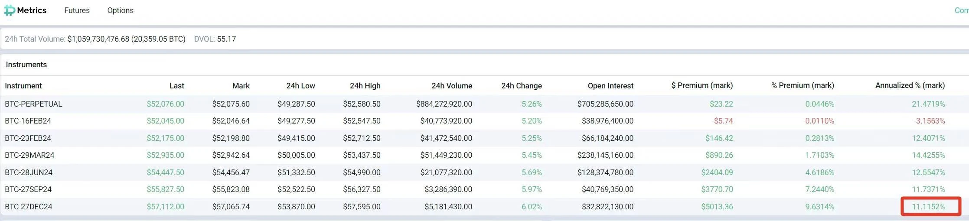Select the BTC-29MAR24 instrument
Screen dimensions: 969x221
[x=29, y=155]
